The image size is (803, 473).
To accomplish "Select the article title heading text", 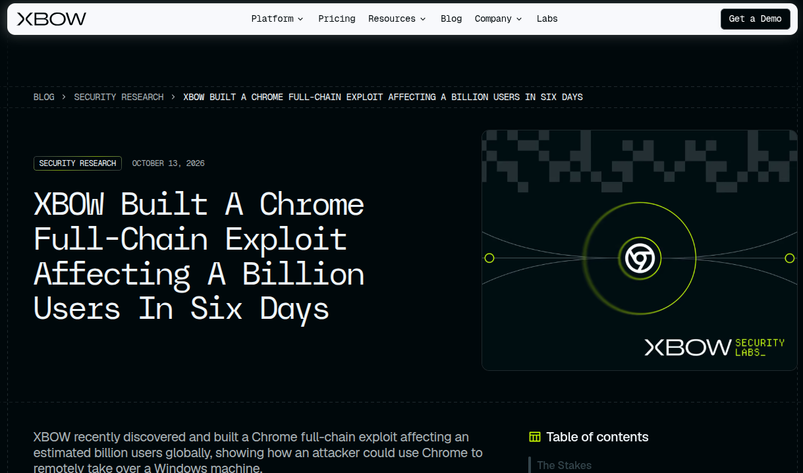I will click(199, 256).
